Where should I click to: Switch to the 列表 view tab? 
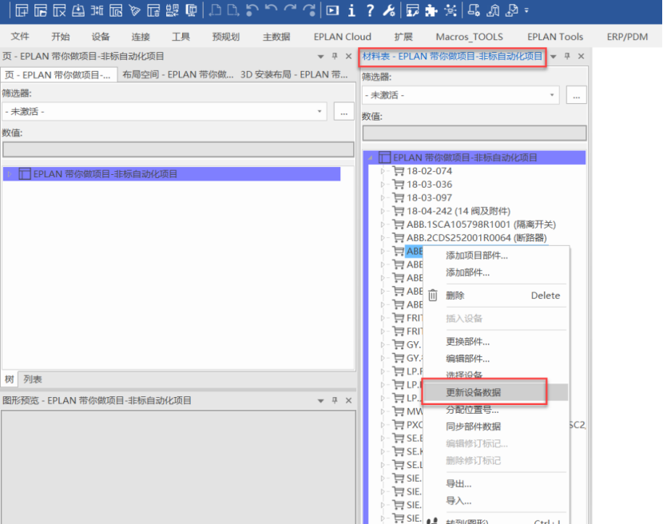[33, 379]
